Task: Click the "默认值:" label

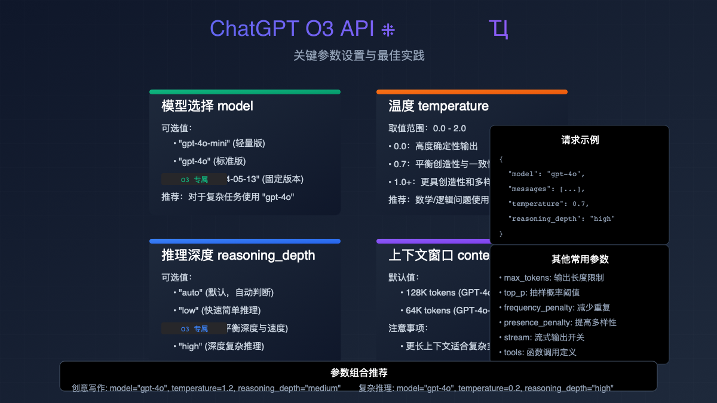Action: point(404,277)
